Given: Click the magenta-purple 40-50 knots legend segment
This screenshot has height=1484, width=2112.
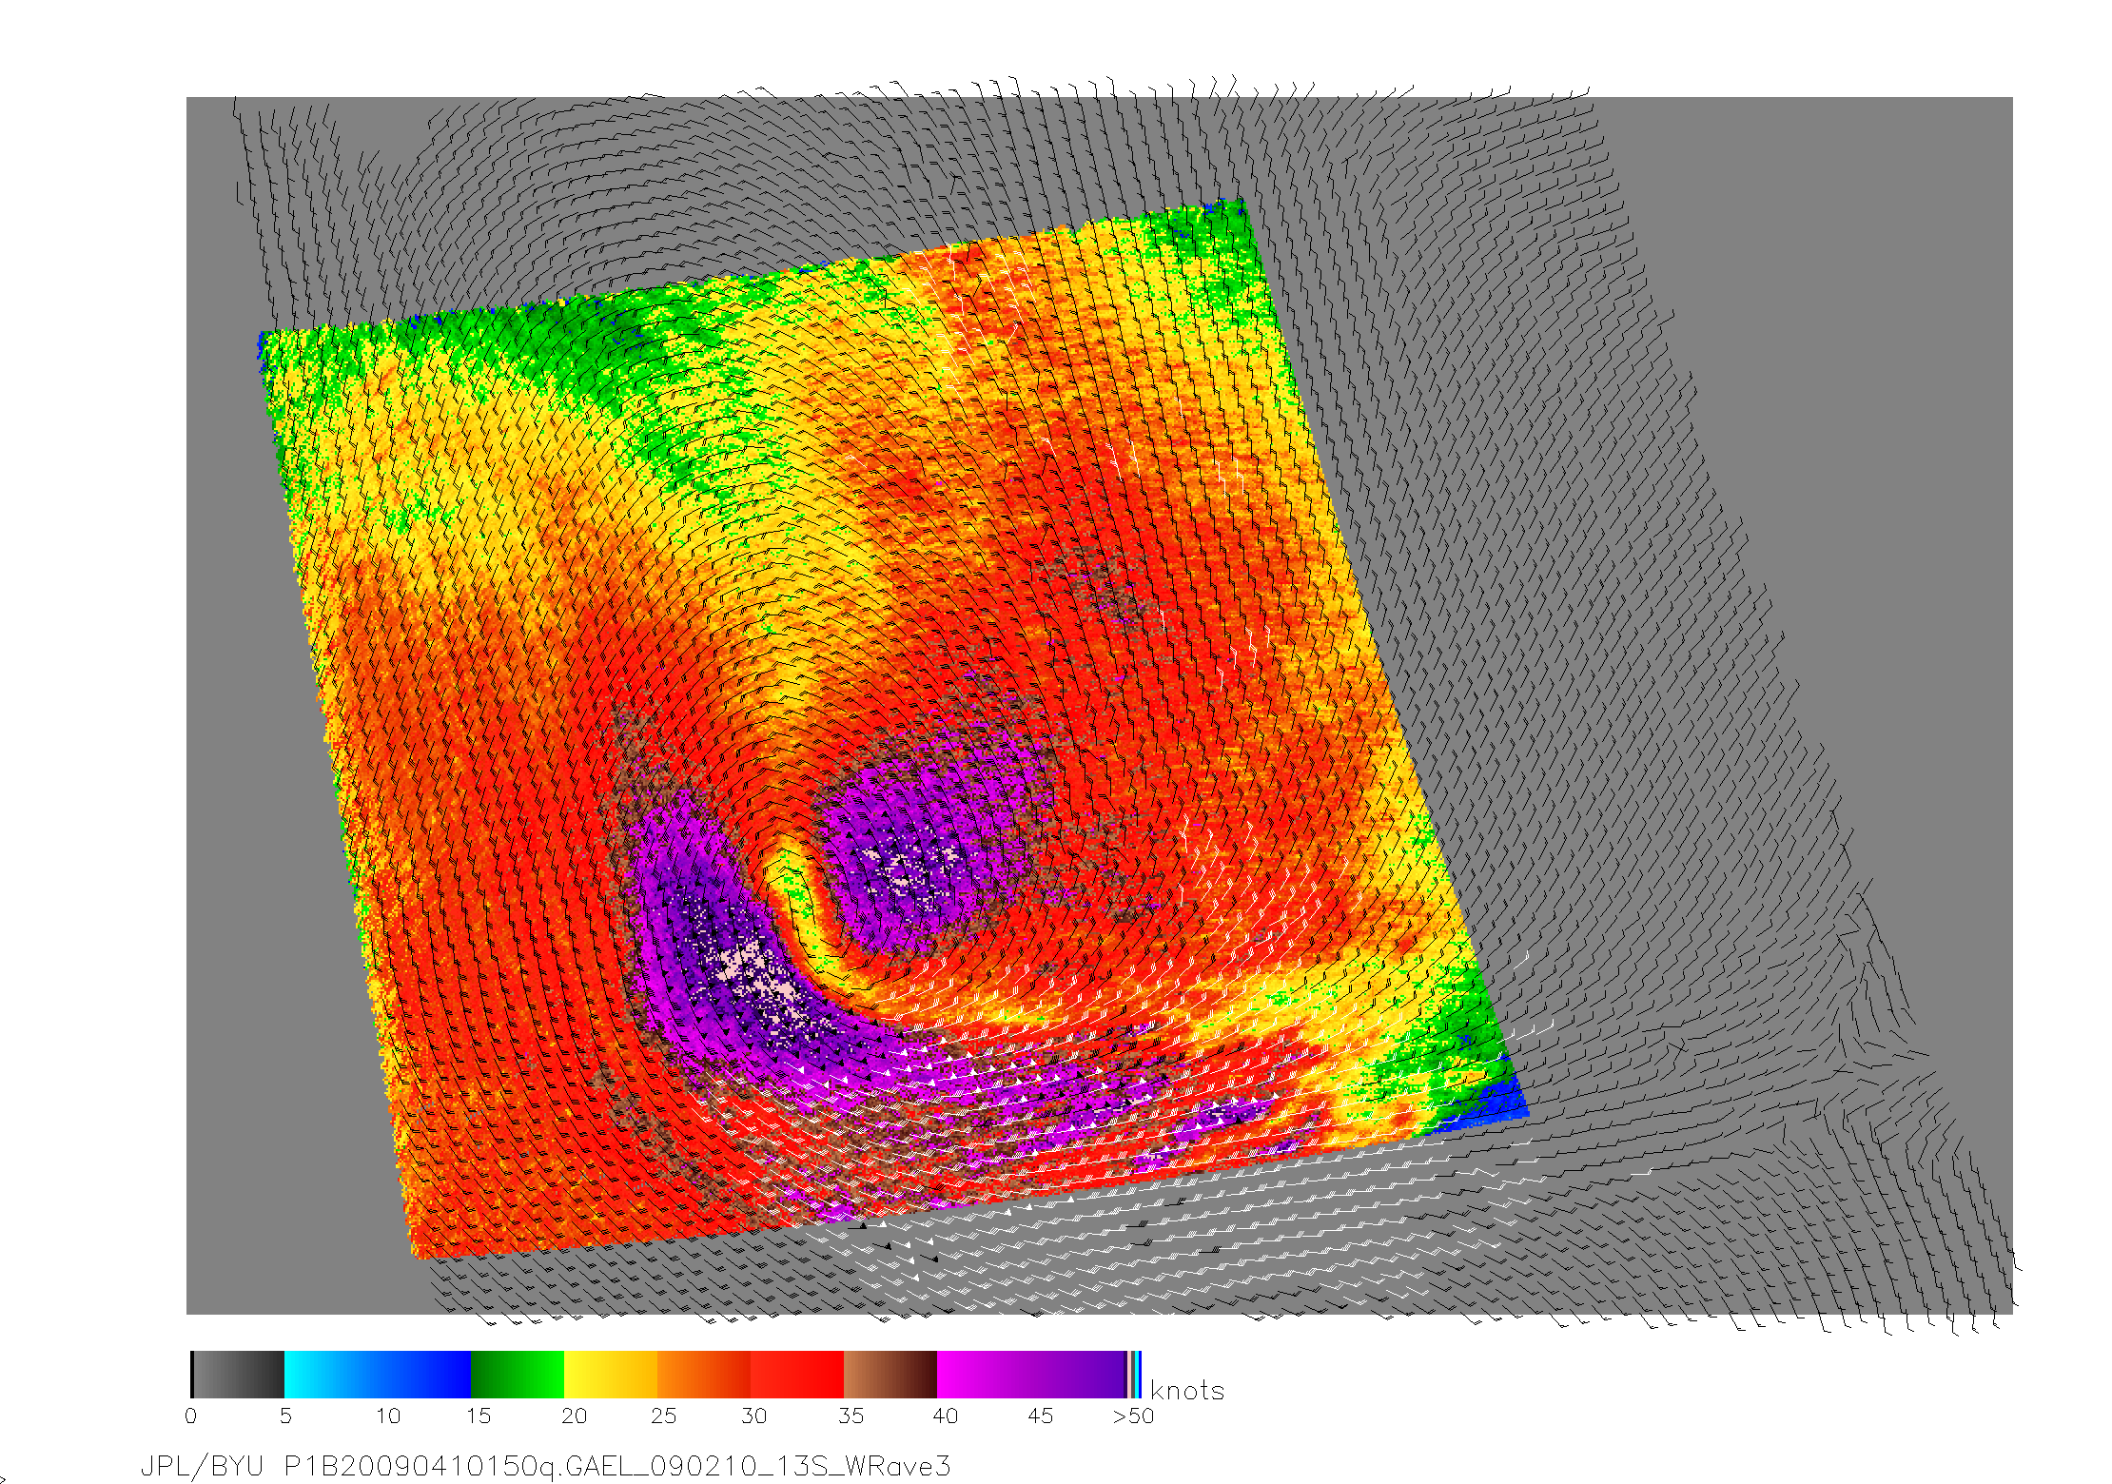Looking at the screenshot, I should coord(1031,1375).
